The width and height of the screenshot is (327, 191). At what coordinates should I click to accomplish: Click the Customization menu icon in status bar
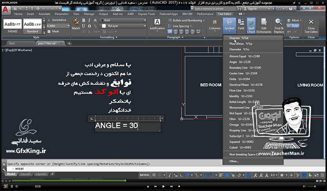pos(323,175)
